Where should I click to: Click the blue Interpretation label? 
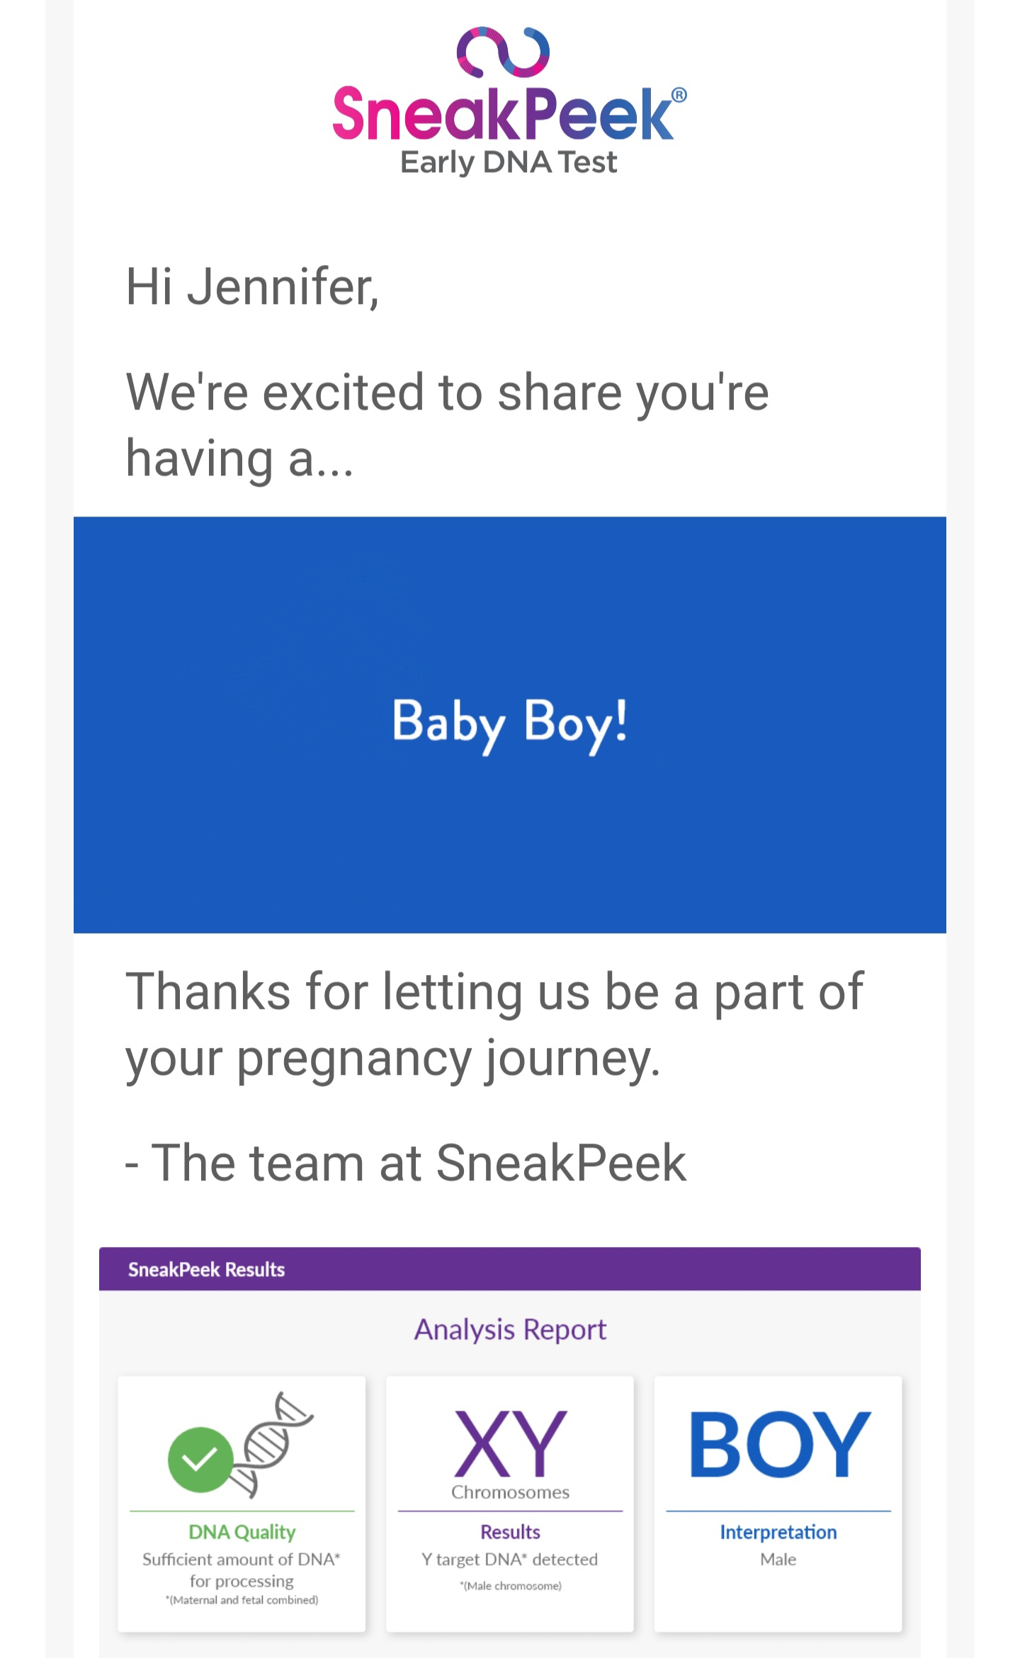778,1532
